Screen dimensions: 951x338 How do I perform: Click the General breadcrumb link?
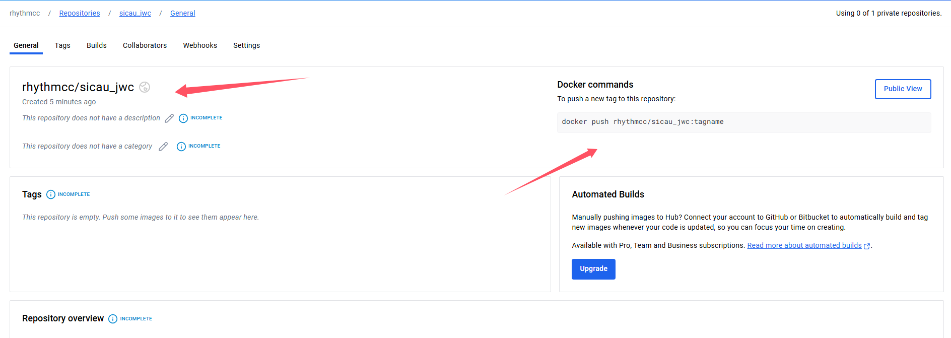tap(183, 13)
